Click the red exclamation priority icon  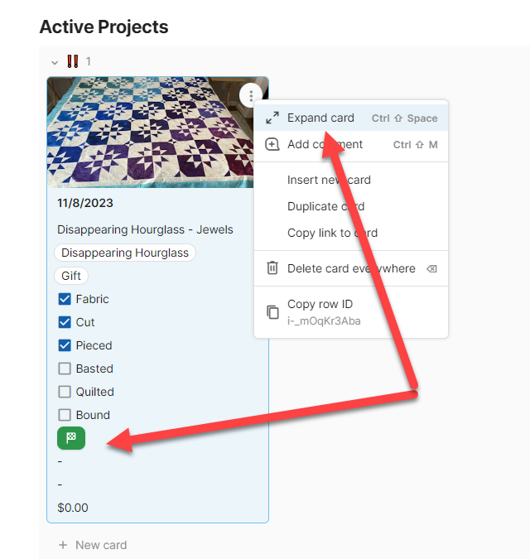pos(73,61)
